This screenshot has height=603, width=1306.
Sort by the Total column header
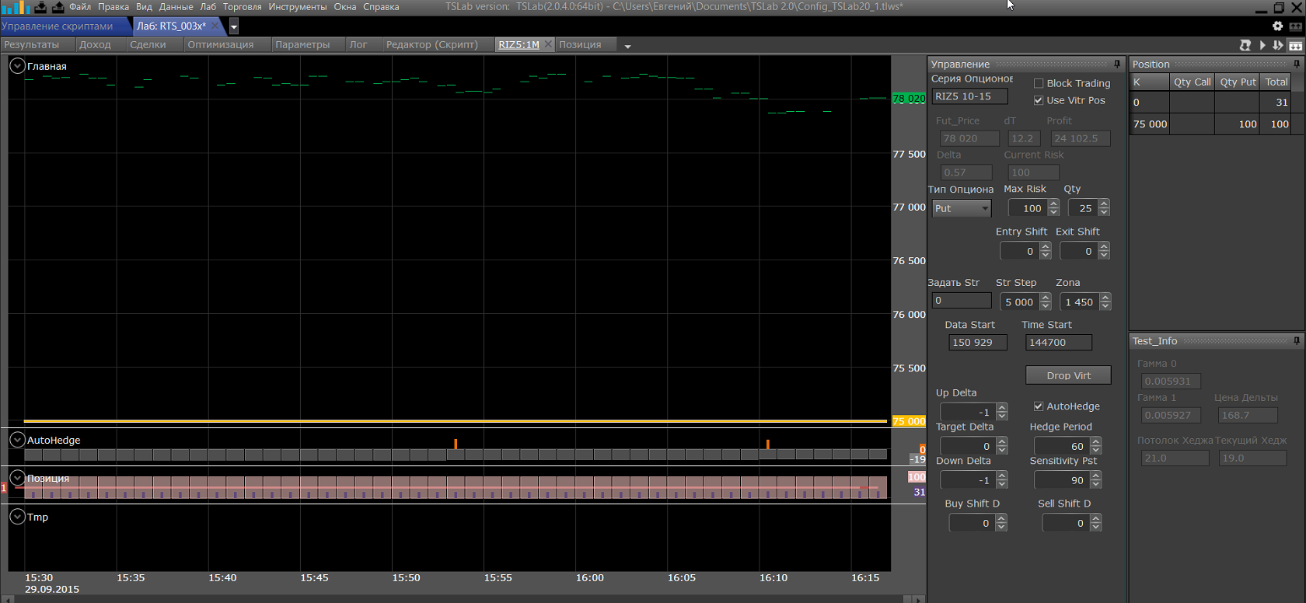coord(1276,82)
